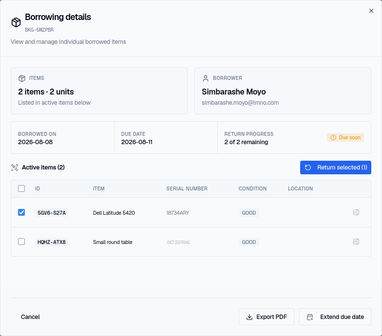
Task: Click serial number 18734ARY
Action: tap(177, 213)
